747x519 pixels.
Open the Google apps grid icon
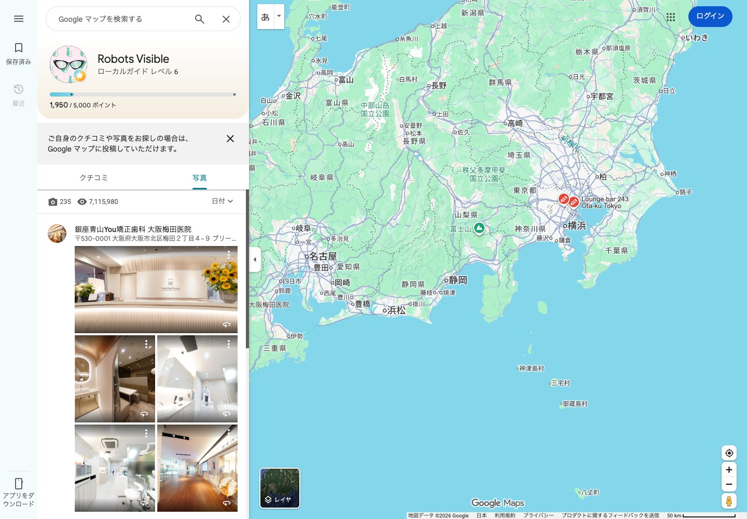(671, 17)
